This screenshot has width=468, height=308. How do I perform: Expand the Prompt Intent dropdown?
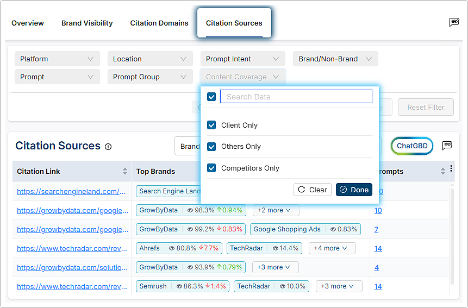[242, 59]
